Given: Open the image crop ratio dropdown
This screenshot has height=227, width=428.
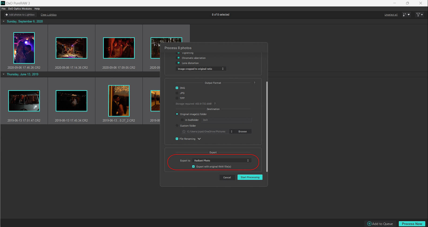Looking at the screenshot, I should coord(201,69).
